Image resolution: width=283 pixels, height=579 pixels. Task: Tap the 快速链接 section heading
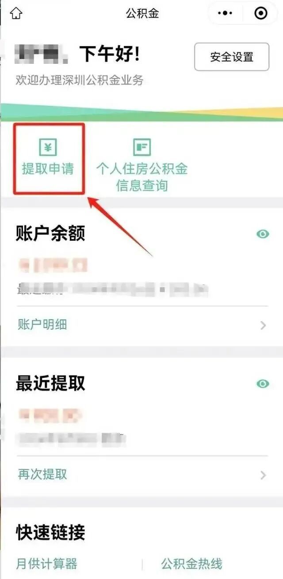50,532
